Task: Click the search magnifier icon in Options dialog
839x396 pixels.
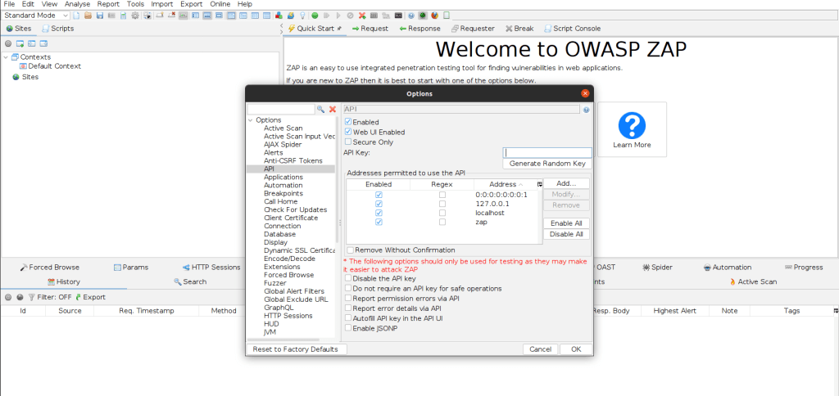Action: (x=321, y=109)
